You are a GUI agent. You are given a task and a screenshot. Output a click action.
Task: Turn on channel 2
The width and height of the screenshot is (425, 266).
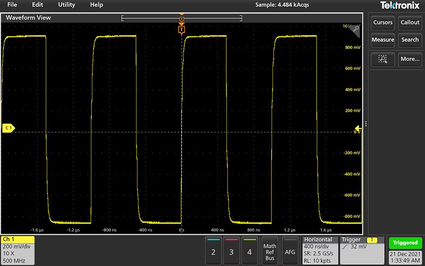coord(213,250)
